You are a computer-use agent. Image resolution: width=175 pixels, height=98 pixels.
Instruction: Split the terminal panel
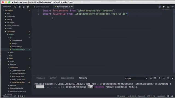coord(155,78)
